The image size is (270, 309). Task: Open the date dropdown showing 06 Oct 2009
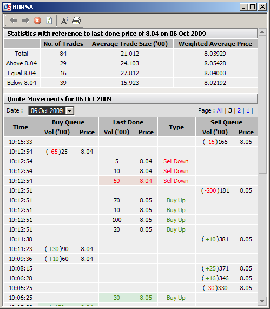point(51,110)
